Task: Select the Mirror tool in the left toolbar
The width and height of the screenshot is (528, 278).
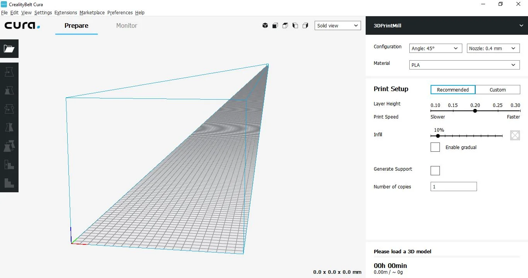Action: pos(9,127)
